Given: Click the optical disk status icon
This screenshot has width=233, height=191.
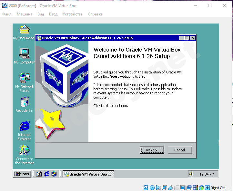Looking at the screenshot, I should [x=152, y=188].
